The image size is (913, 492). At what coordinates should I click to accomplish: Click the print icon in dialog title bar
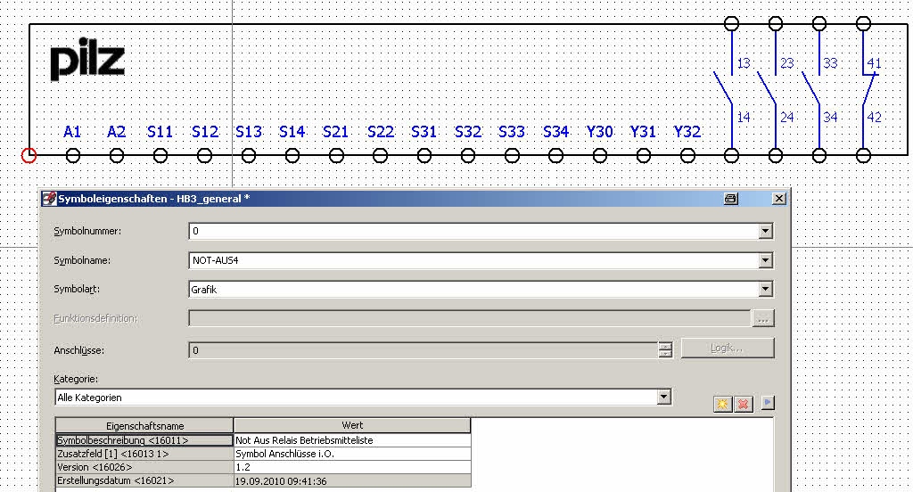point(731,199)
